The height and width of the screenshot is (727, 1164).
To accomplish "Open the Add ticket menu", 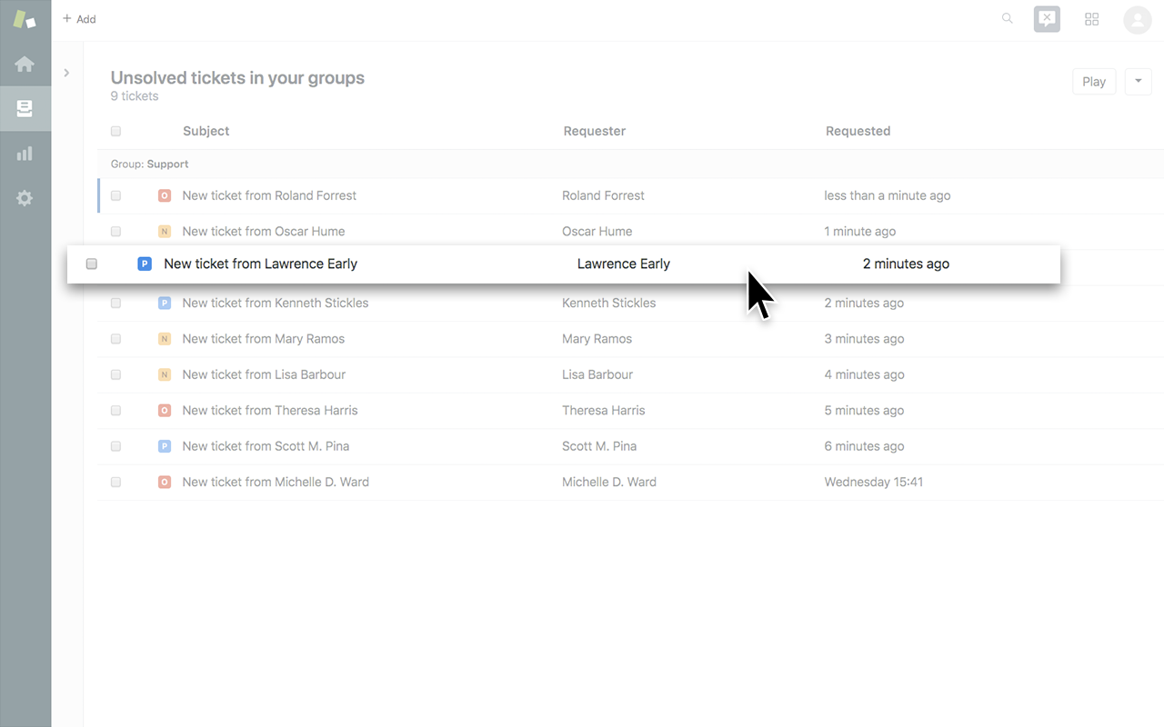I will tap(79, 18).
